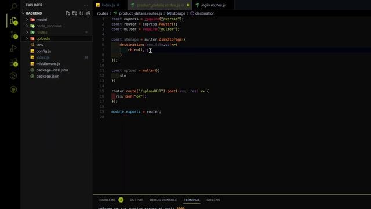
Task: Open the Explorer more actions ellipsis menu
Action: [86, 5]
